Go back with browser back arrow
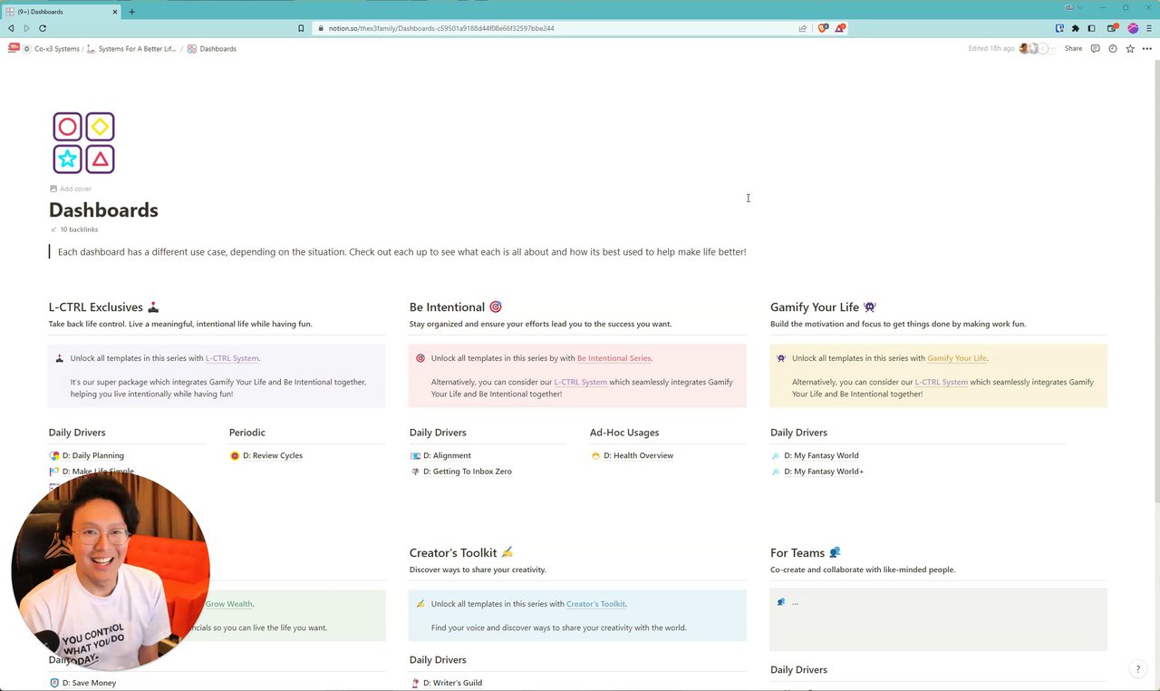This screenshot has width=1160, height=691. point(11,28)
